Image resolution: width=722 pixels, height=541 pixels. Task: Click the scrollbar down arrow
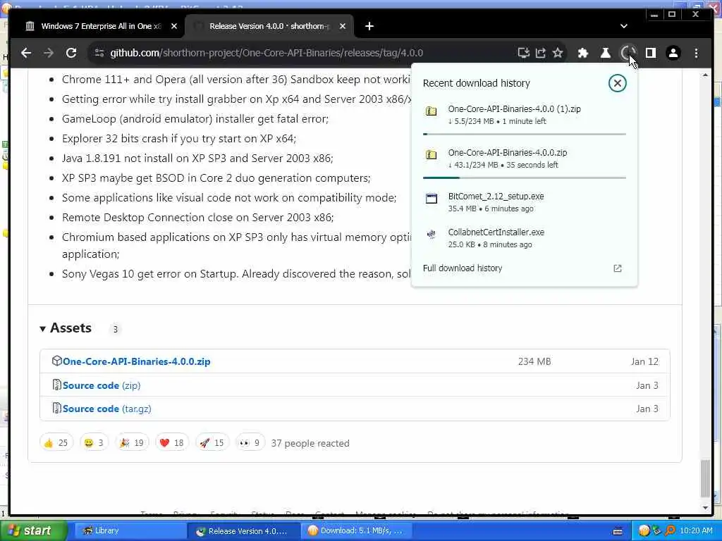[x=705, y=508]
